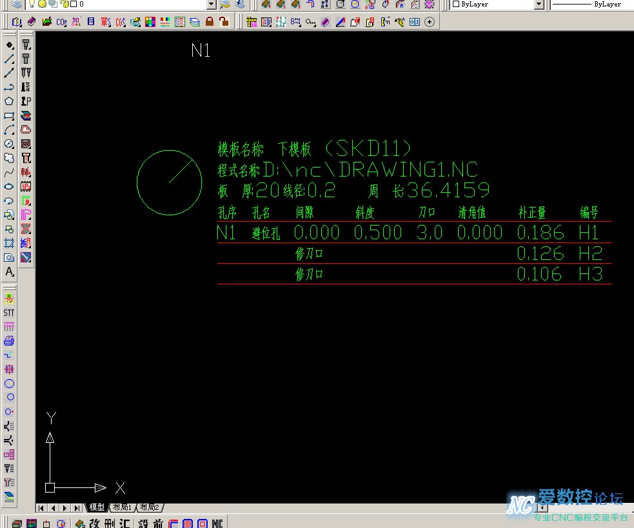Screen dimensions: 634x528
Task: Select the Ellipse tool
Action: 9,186
